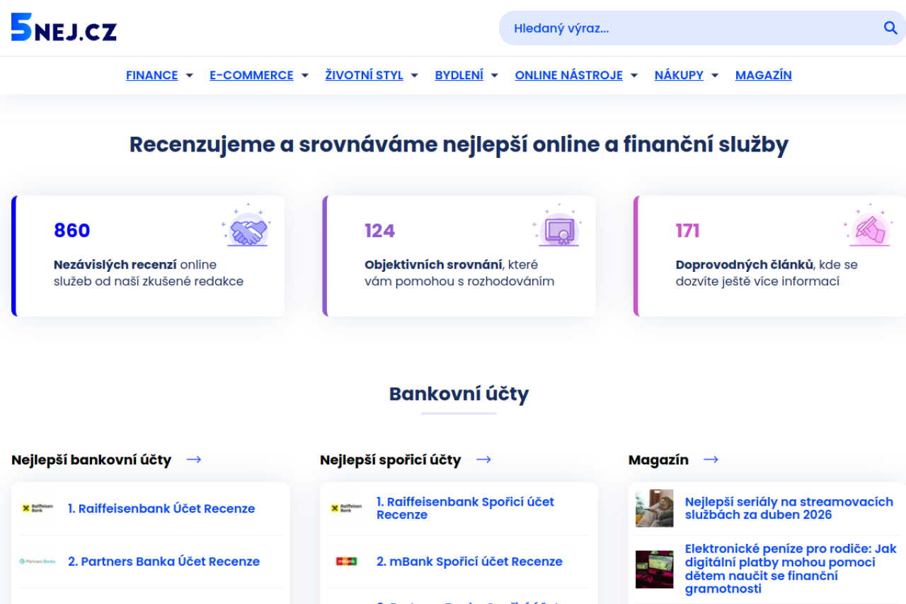Open the Raiffeisenbank Účet Recenze link
The height and width of the screenshot is (604, 906).
(x=161, y=508)
